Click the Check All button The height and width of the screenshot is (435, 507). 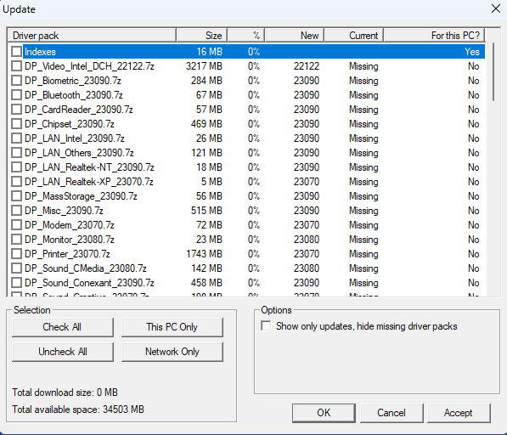[63, 327]
